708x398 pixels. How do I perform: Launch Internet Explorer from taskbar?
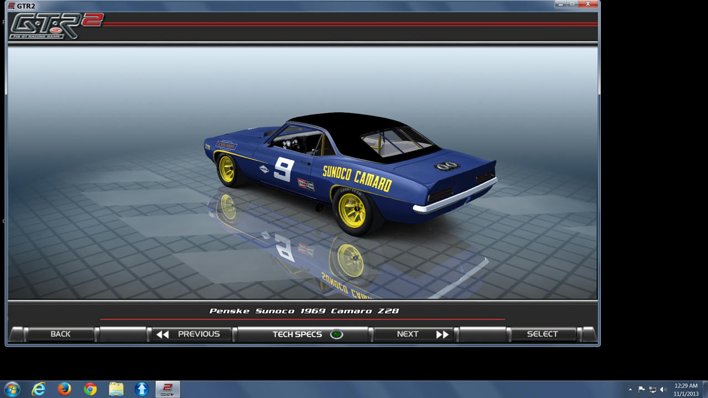pyautogui.click(x=38, y=389)
